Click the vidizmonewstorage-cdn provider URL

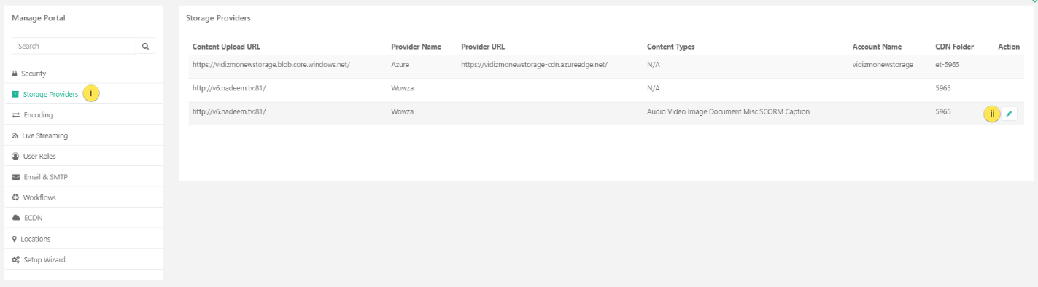pyautogui.click(x=534, y=64)
